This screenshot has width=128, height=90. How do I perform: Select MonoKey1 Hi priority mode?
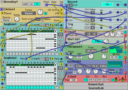(37, 4)
